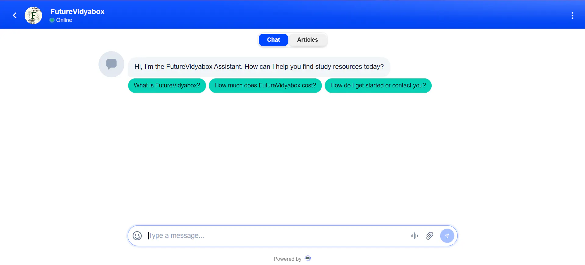Attach a file with the paperclip
Screen dimensions: 585x265
pos(430,236)
